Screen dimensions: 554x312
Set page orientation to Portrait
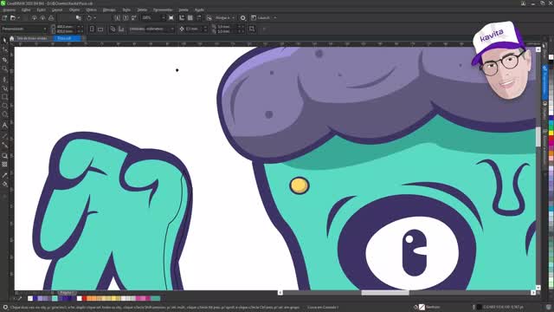click(92, 29)
